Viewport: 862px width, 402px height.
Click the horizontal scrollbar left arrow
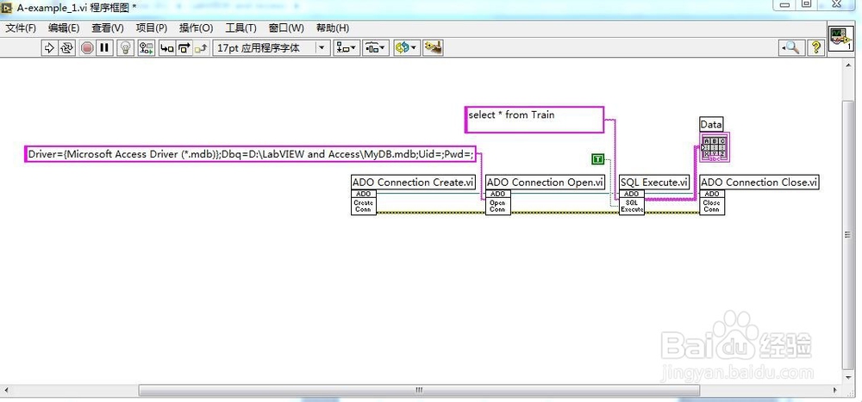pos(7,390)
